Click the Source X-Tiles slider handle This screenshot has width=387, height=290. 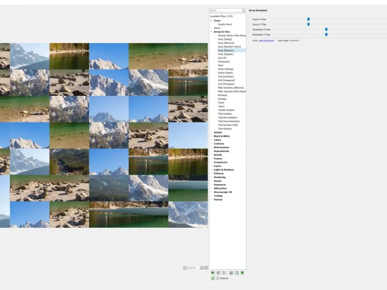coord(308,19)
